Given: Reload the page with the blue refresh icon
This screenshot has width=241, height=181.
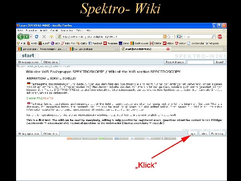Looking at the screenshot, I should click(x=36, y=37).
